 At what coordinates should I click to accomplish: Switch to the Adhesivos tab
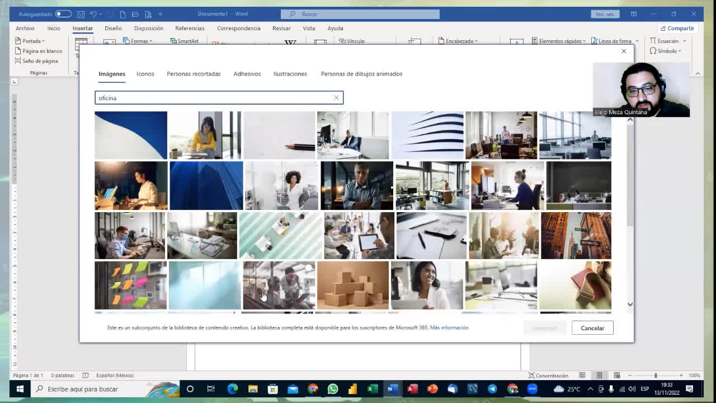pos(247,74)
